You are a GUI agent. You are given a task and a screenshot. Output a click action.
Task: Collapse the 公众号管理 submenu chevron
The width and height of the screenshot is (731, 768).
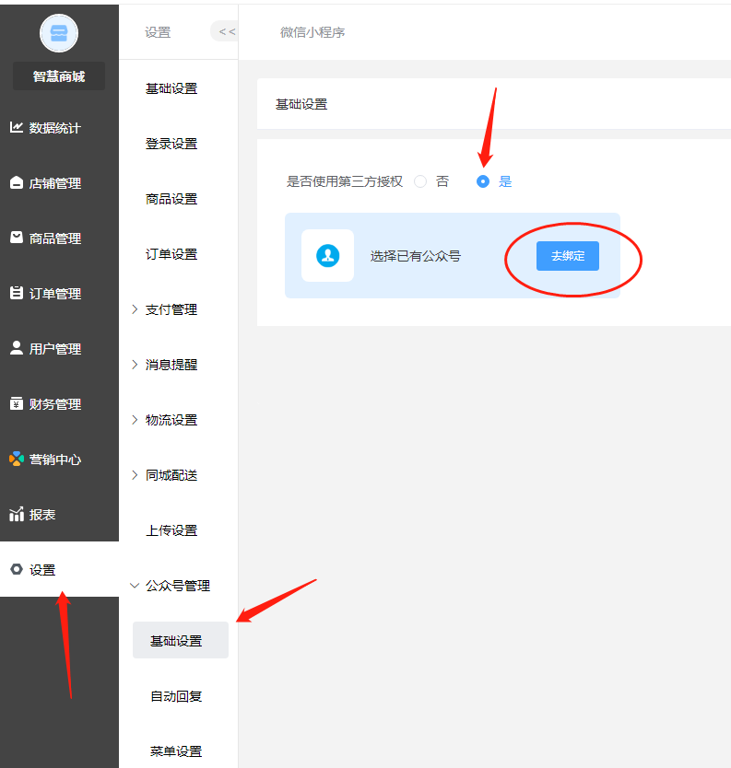pyautogui.click(x=135, y=586)
